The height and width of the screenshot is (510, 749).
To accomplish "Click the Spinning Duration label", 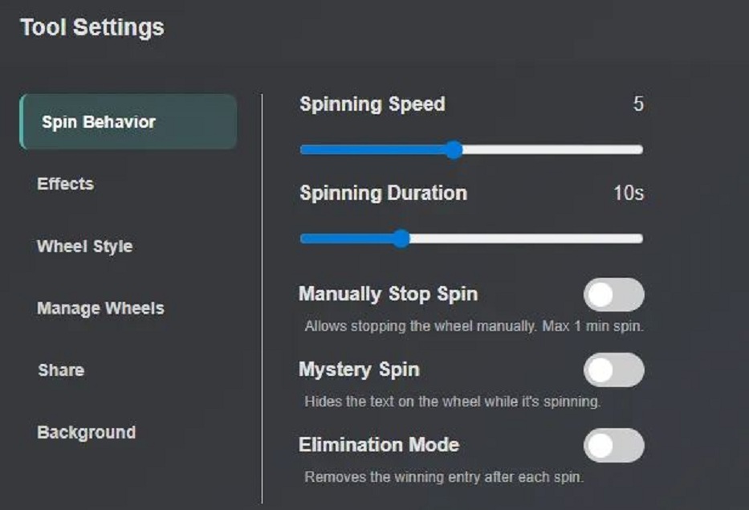I will (383, 194).
